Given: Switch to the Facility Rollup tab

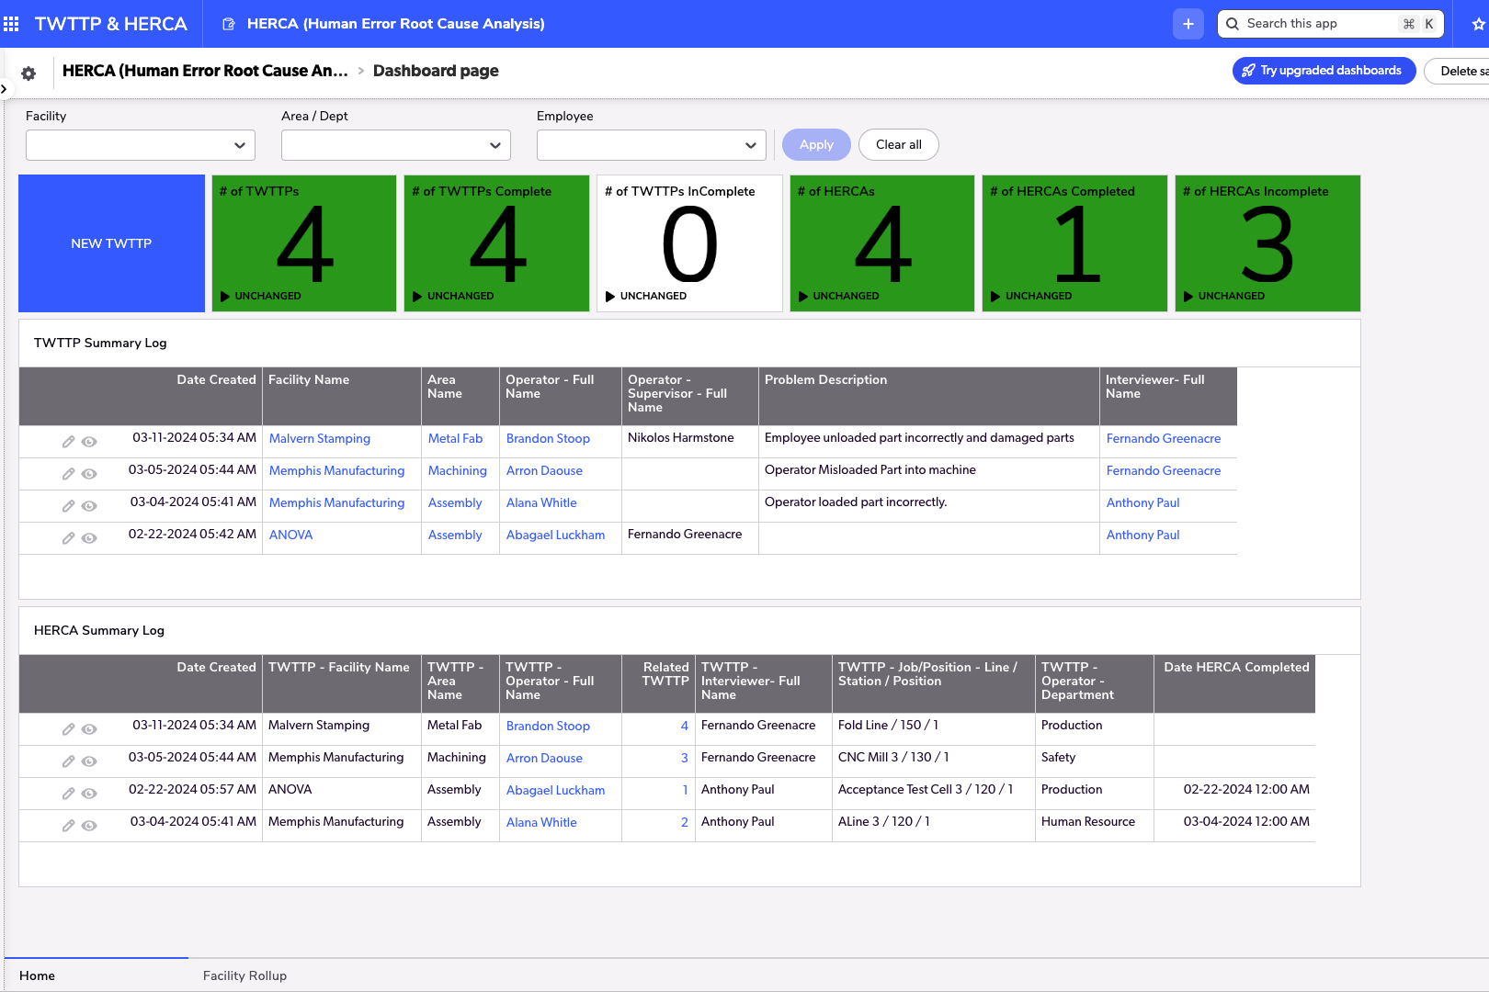Looking at the screenshot, I should coord(244,975).
